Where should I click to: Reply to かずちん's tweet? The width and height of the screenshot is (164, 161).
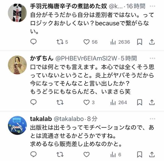(33, 102)
